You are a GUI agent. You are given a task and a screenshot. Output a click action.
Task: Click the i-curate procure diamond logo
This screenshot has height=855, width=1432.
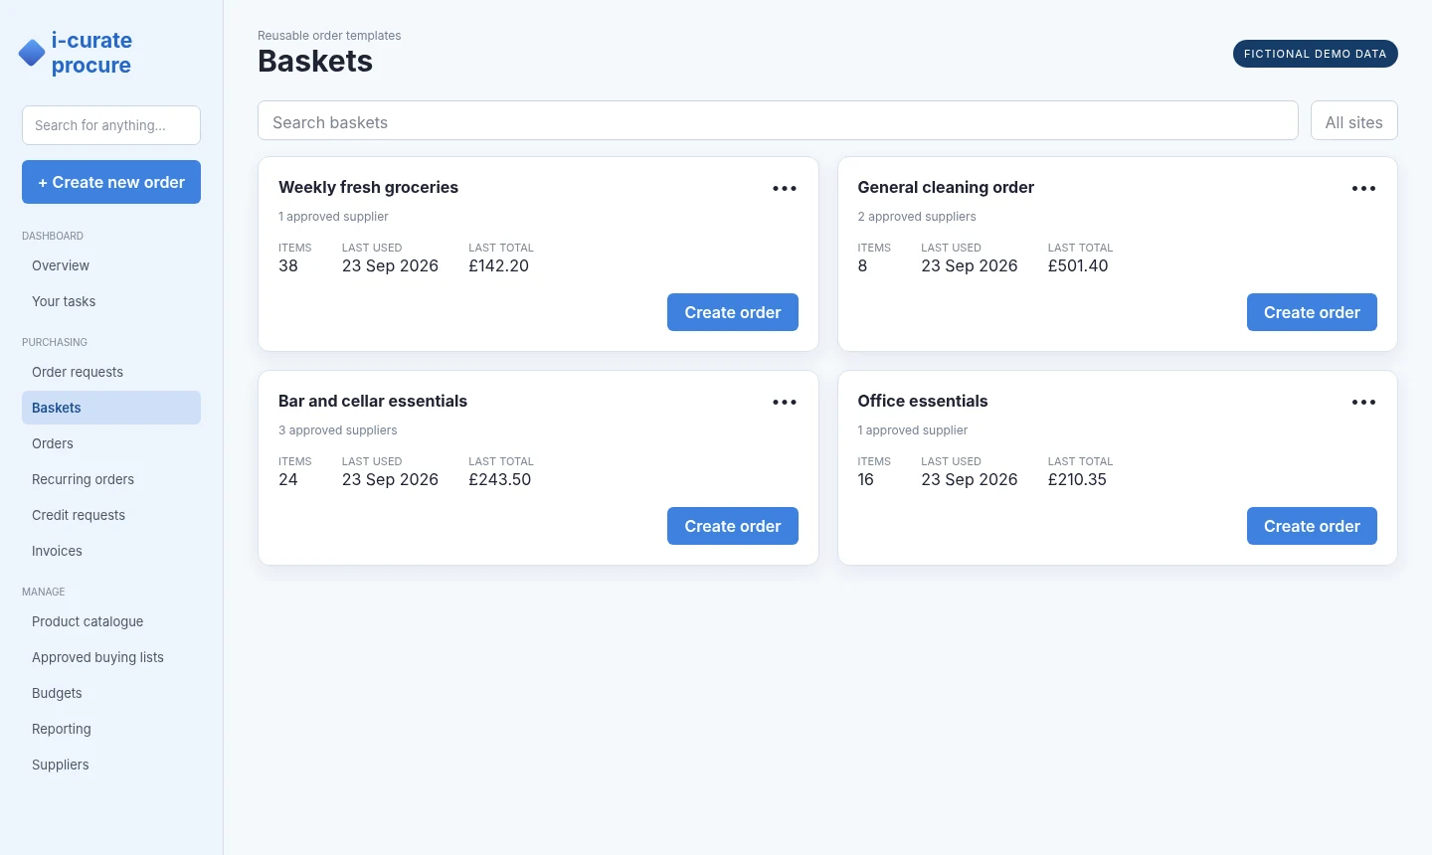pos(32,53)
